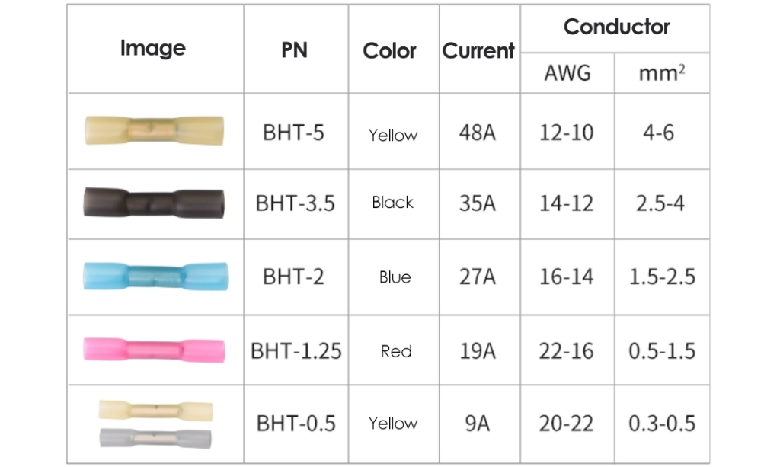Select the 22-16 AWG cell
Screen dimensions: 780x467
(x=566, y=350)
